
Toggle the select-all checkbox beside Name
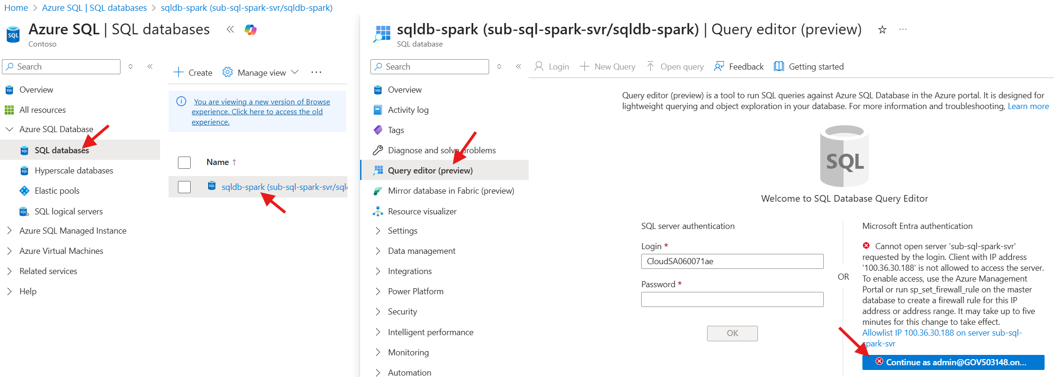coord(184,163)
